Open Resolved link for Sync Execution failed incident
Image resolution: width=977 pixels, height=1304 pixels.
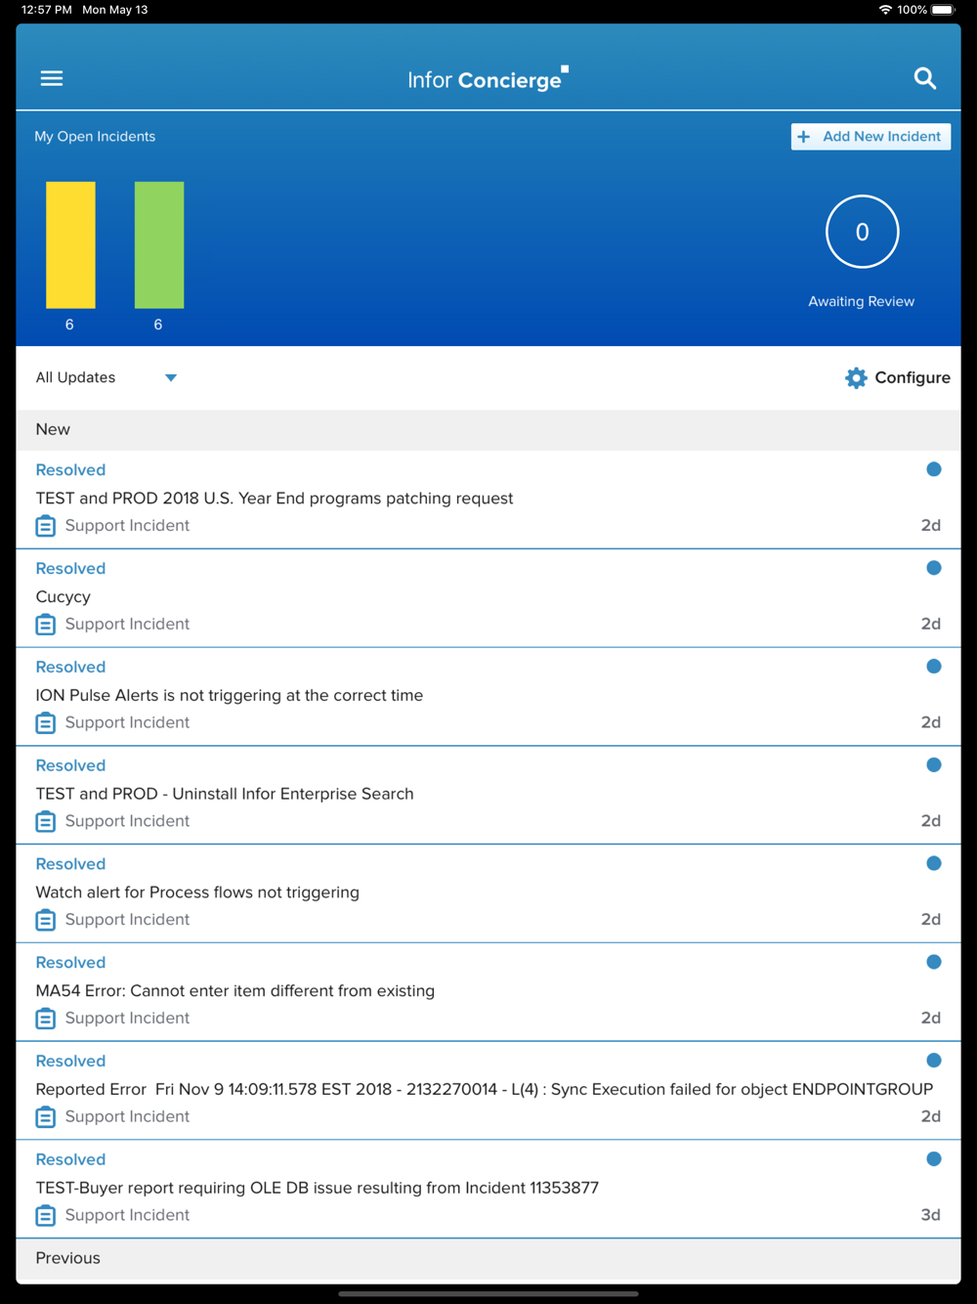coord(70,1062)
